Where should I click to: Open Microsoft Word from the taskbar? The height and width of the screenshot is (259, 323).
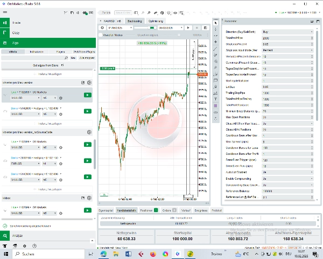128,254
